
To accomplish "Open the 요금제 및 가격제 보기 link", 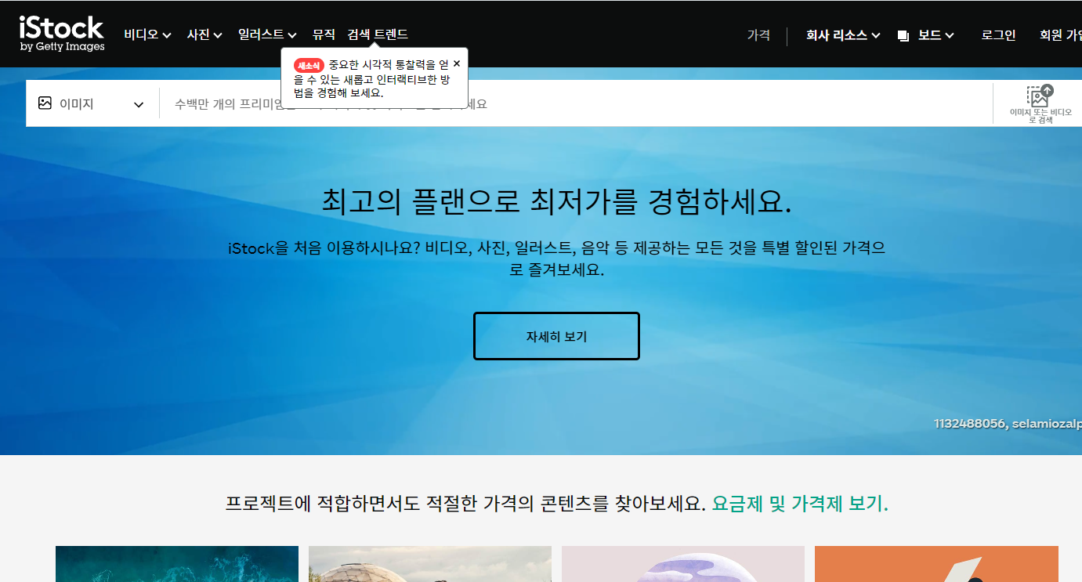I will click(800, 504).
